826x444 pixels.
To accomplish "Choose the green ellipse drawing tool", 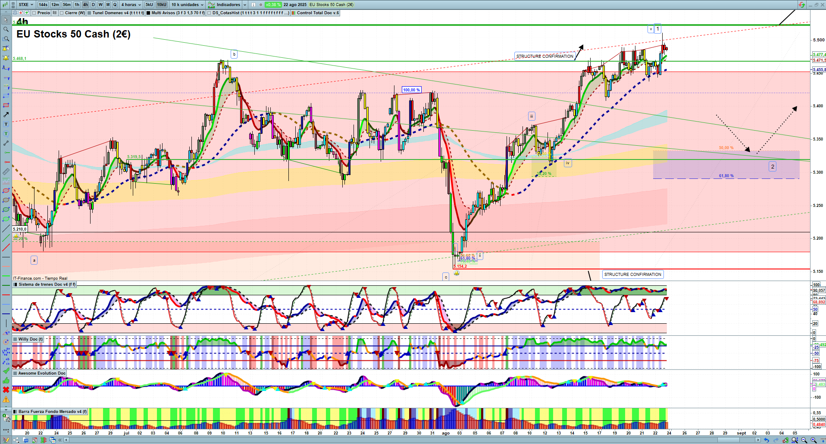I will 6,209.
